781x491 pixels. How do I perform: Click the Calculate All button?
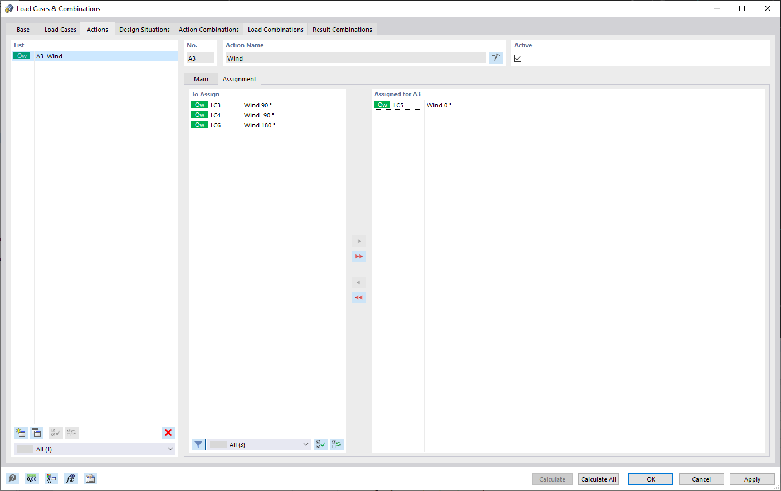click(598, 479)
